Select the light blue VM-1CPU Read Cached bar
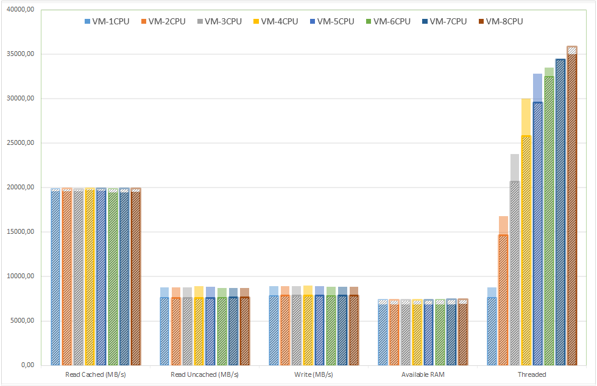This screenshot has height=386, width=597. click(55, 277)
